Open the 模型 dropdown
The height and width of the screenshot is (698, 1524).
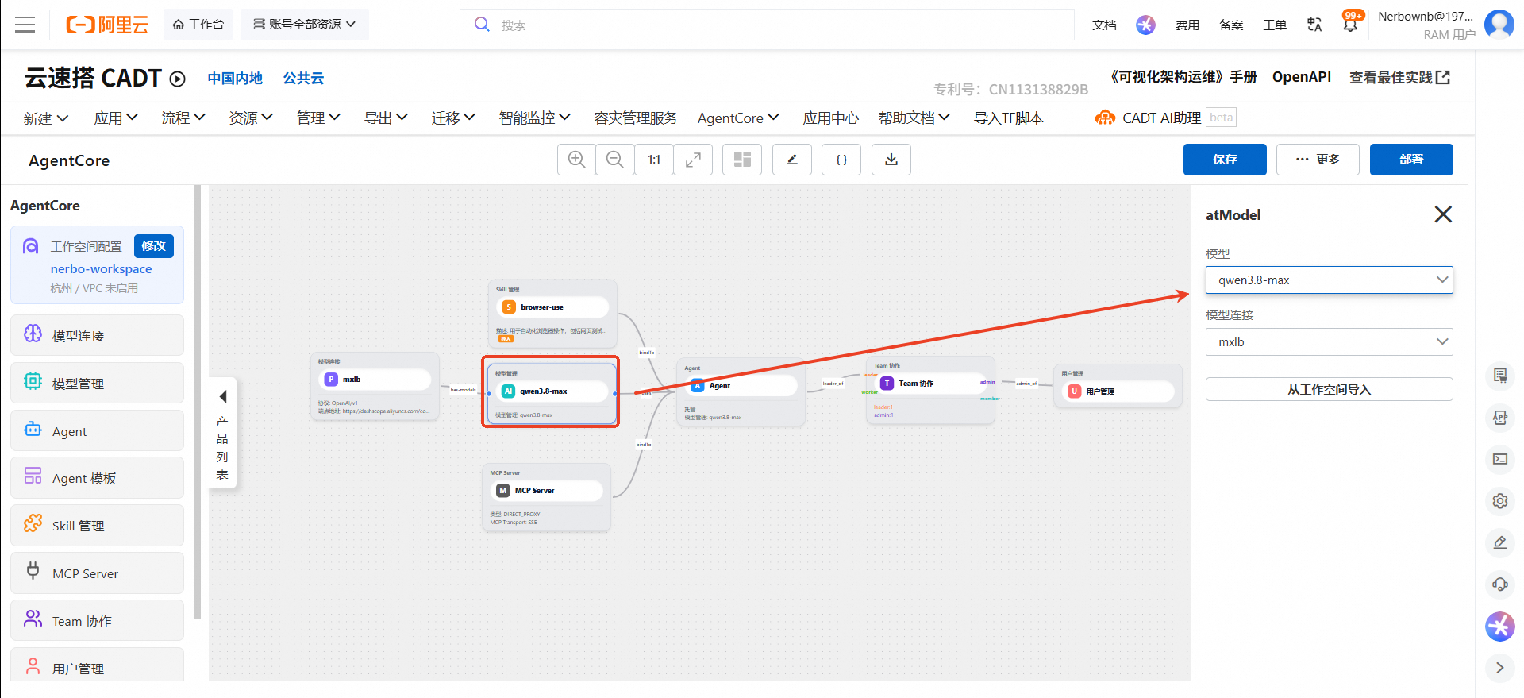click(x=1330, y=280)
